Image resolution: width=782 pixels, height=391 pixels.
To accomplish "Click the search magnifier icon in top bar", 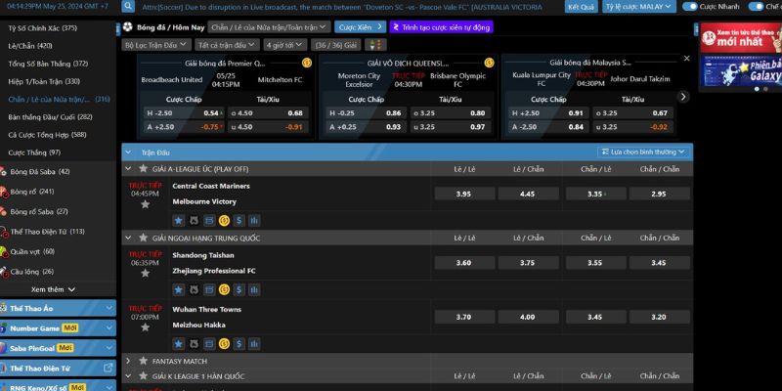I will click(128, 6).
